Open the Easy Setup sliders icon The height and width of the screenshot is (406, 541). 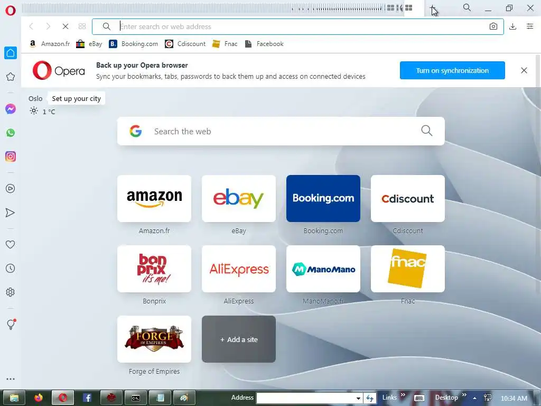[530, 26]
